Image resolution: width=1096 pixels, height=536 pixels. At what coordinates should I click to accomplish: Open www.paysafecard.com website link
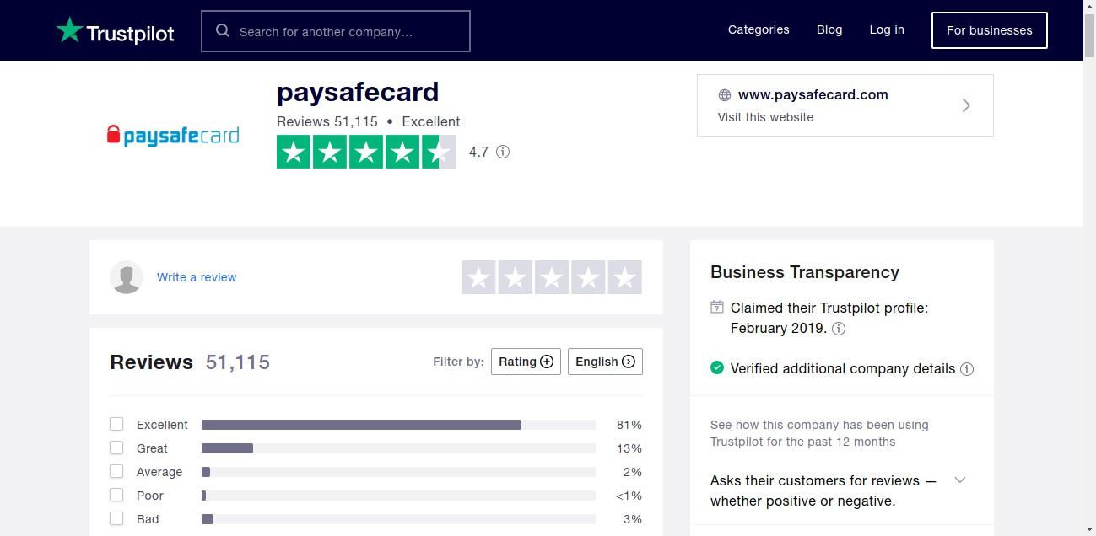[813, 94]
